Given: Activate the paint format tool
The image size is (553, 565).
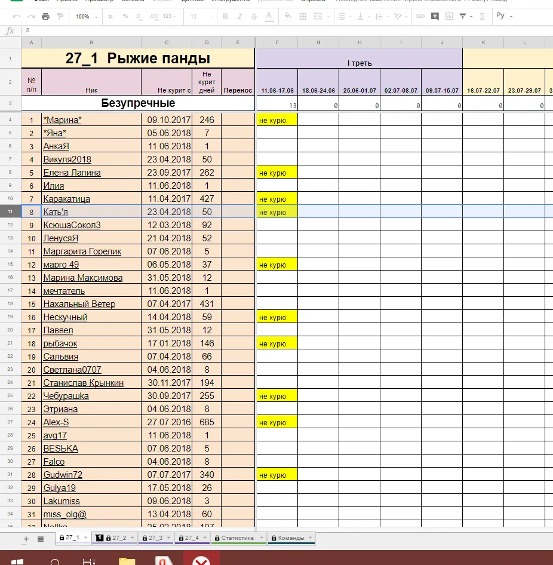Looking at the screenshot, I should [x=60, y=17].
